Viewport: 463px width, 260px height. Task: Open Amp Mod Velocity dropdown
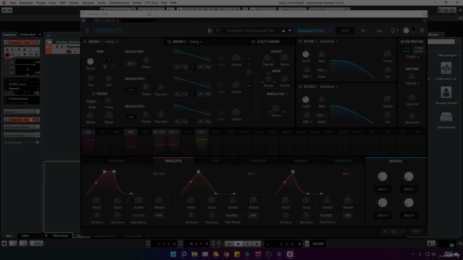point(412,84)
